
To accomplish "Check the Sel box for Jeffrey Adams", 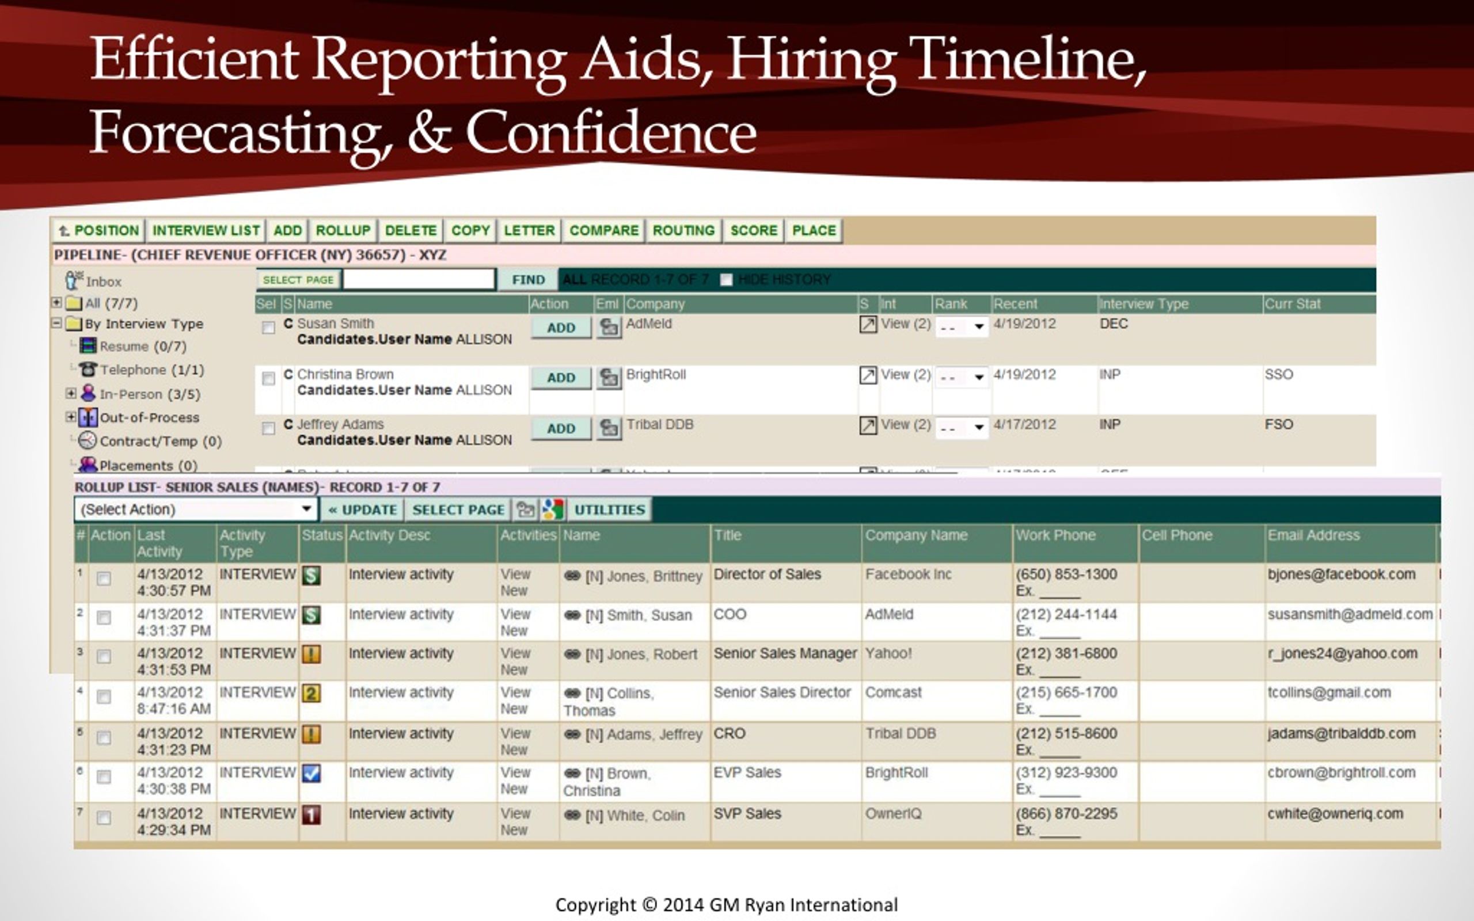I will pyautogui.click(x=268, y=429).
